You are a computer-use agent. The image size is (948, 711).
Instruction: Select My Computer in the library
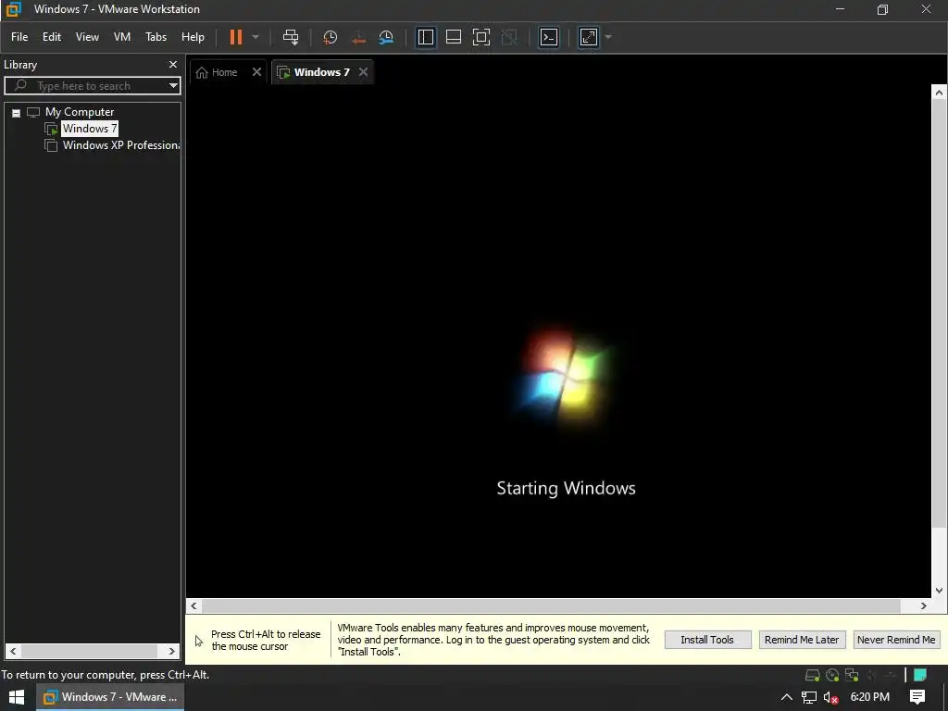click(80, 112)
